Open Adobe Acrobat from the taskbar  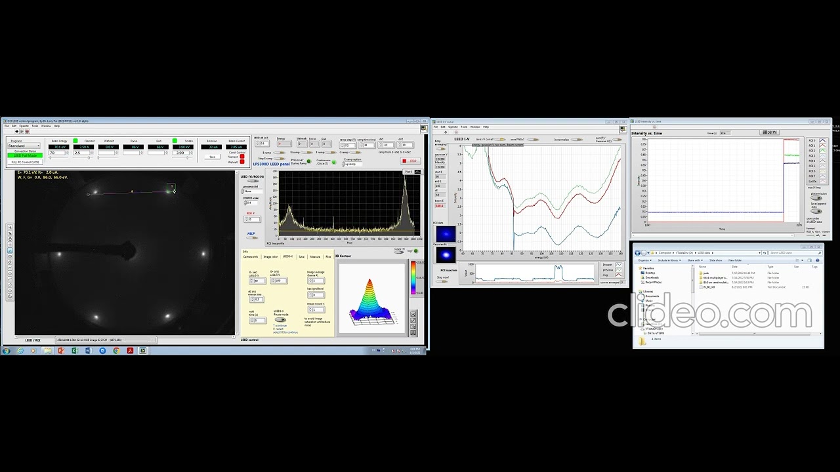[130, 351]
